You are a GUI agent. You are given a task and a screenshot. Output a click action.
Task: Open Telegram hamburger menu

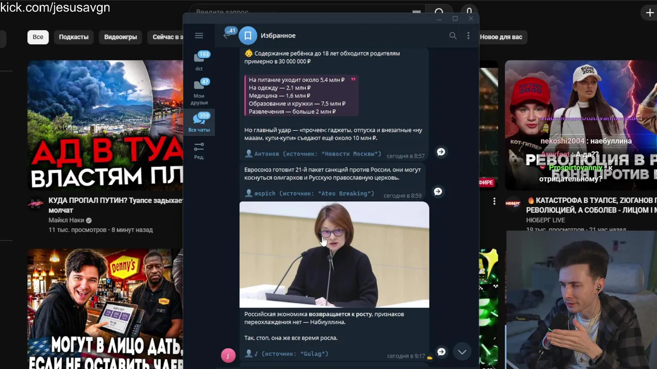point(199,35)
